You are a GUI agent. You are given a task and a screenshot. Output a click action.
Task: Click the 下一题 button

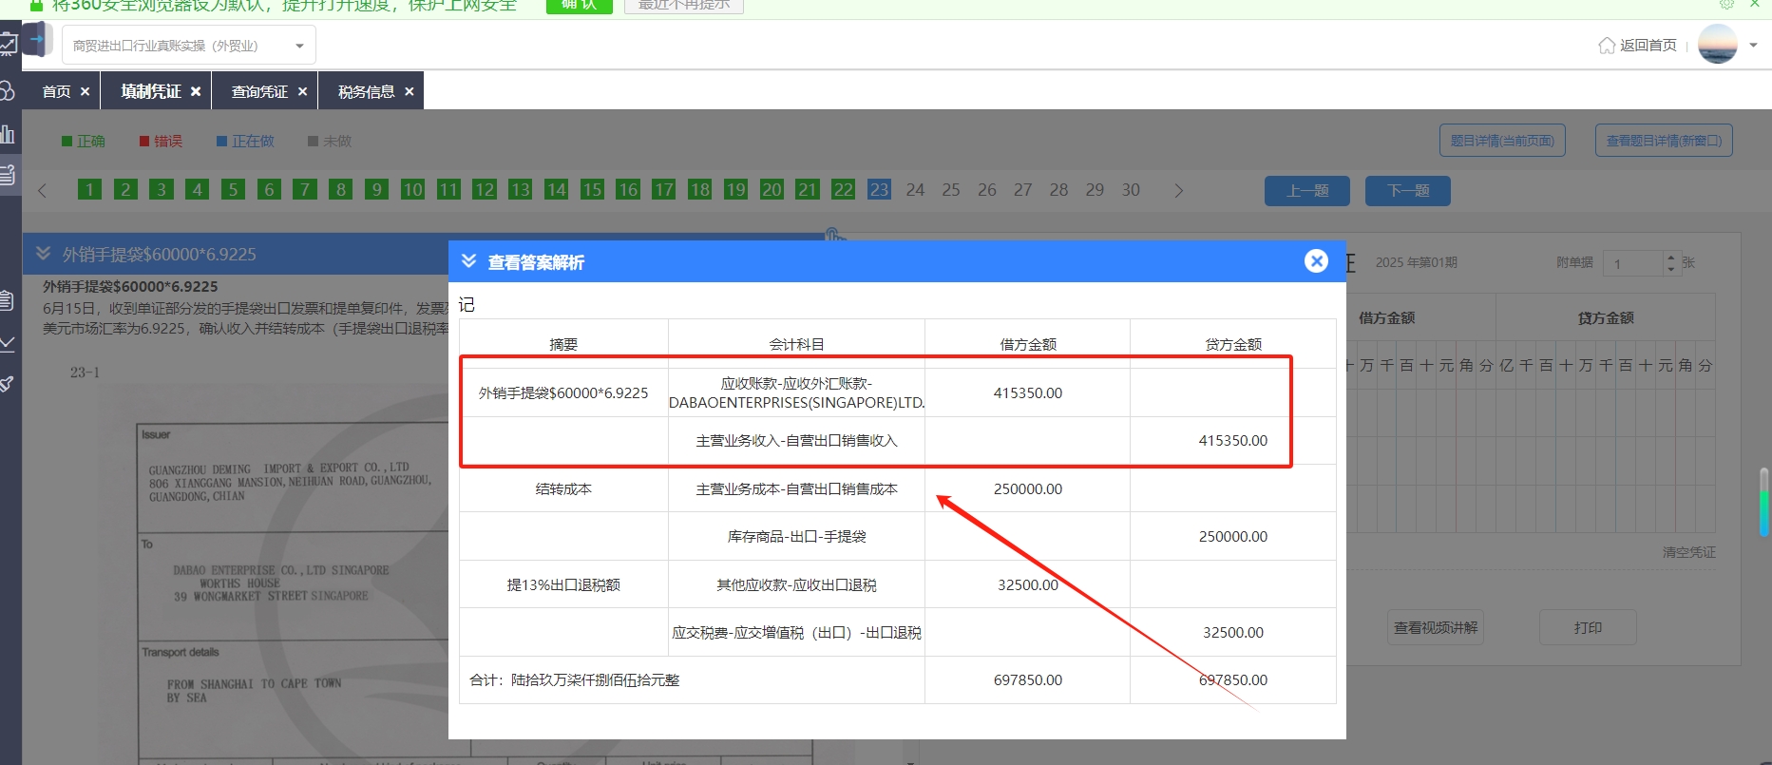1408,190
